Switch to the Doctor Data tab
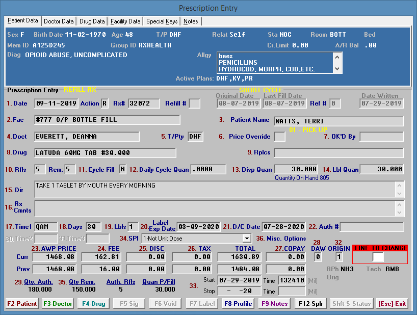This screenshot has height=315, width=417. tap(59, 21)
